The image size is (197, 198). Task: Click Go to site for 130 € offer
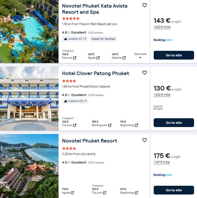pyautogui.click(x=174, y=123)
